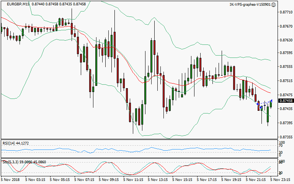The image size is (294, 184).
Task: Click the blue trade exit arrow at latest candle
Action: pyautogui.click(x=271, y=100)
